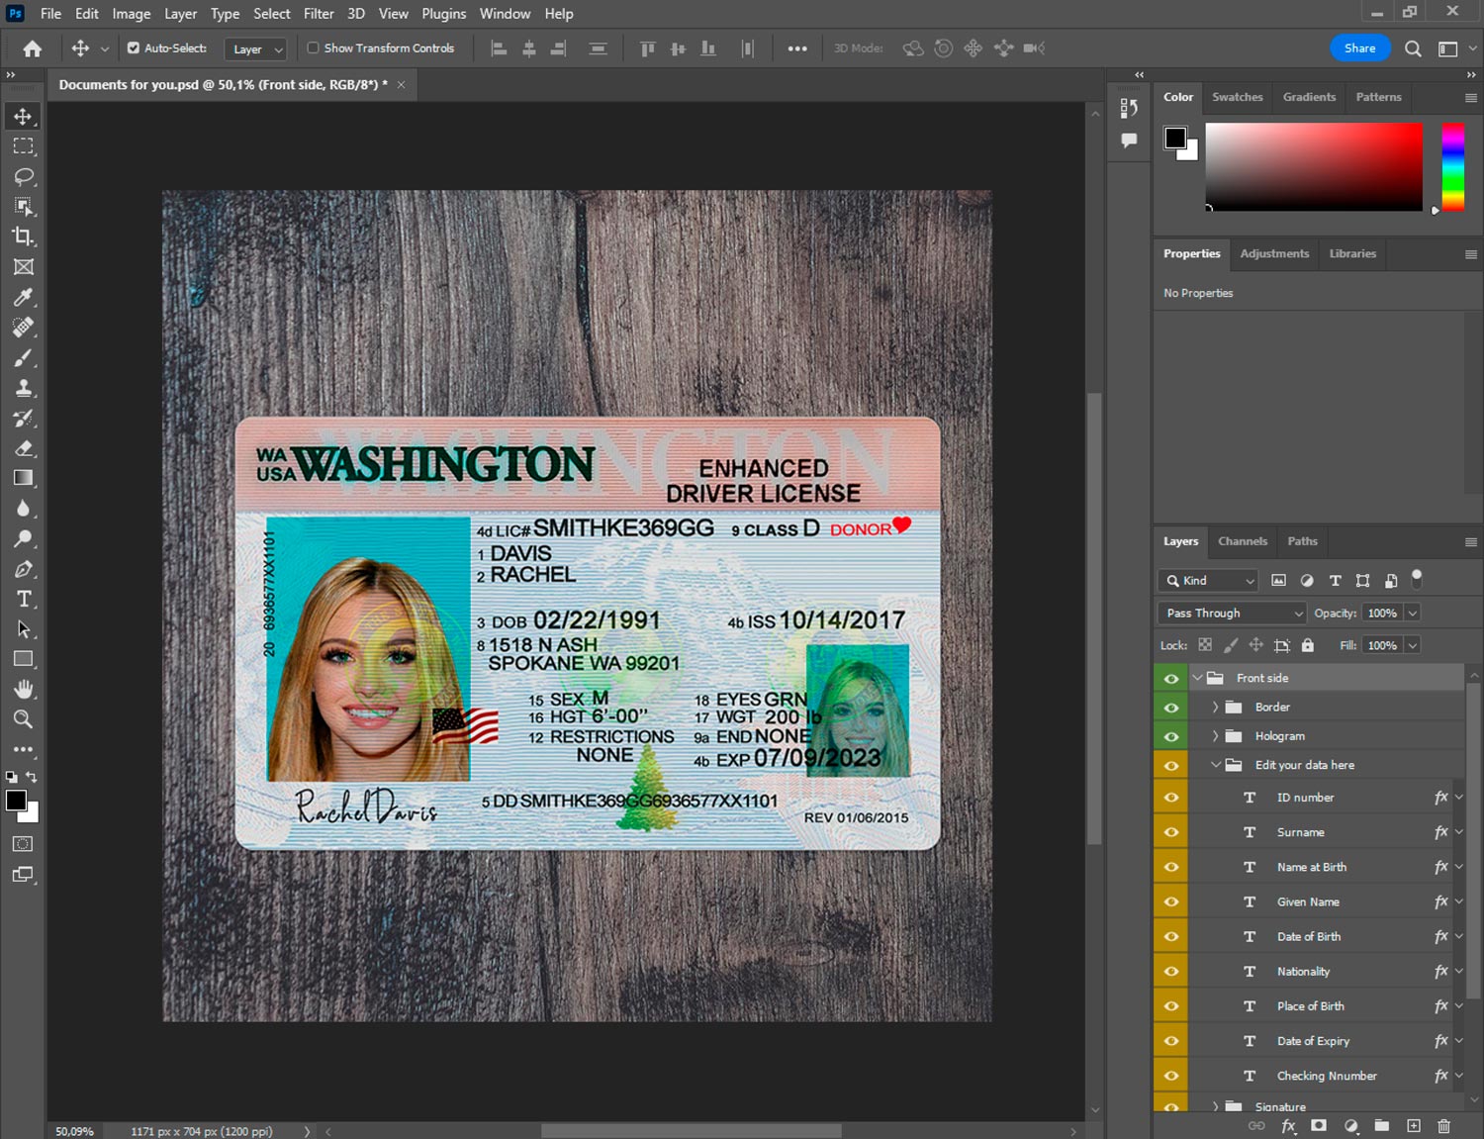Open the Pass Through blend mode dropdown
This screenshot has width=1484, height=1139.
point(1233,614)
